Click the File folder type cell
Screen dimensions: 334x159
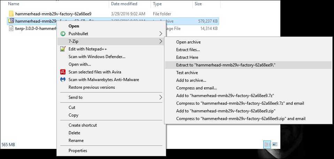162,14
